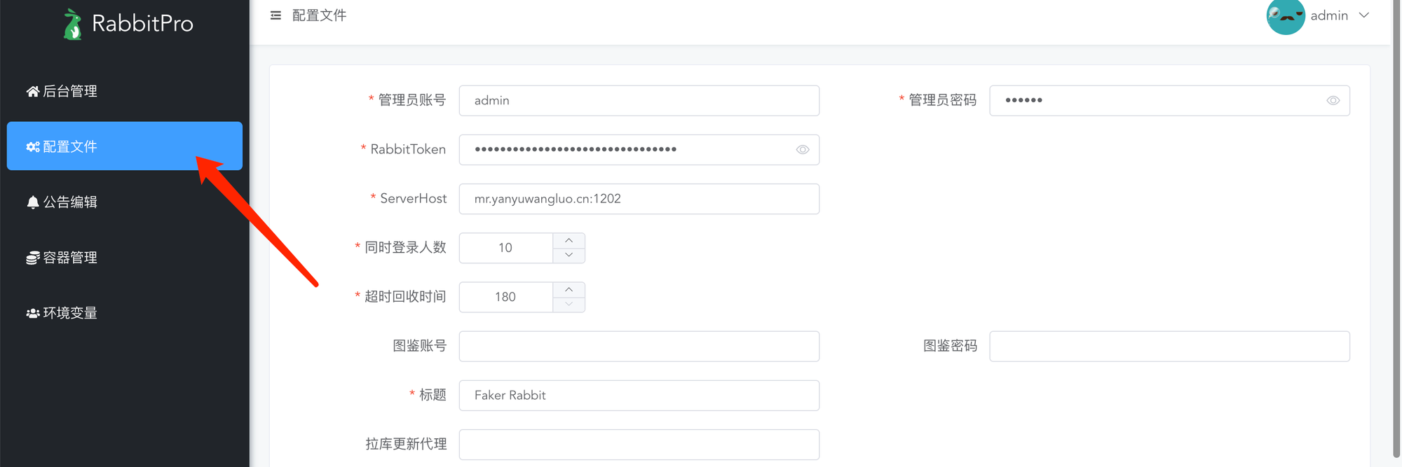Screen dimensions: 1402x467
Task: Increase 同时登录人数 with the up arrow
Action: pos(569,239)
